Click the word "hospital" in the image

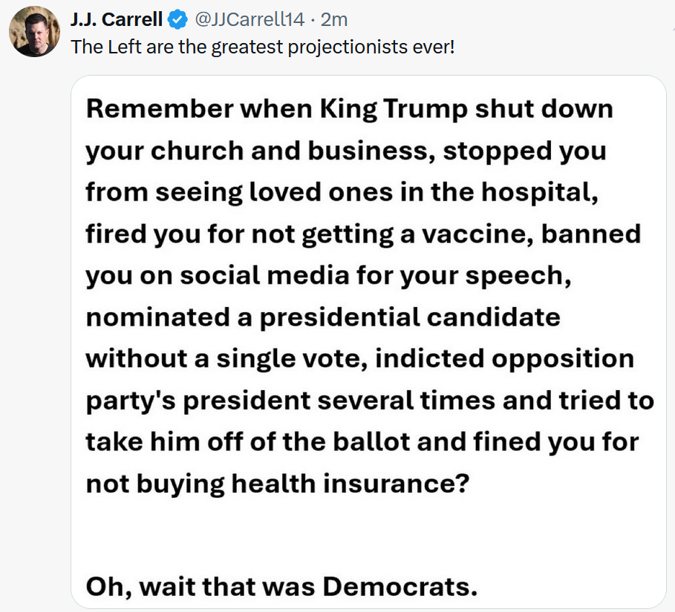[x=538, y=192]
